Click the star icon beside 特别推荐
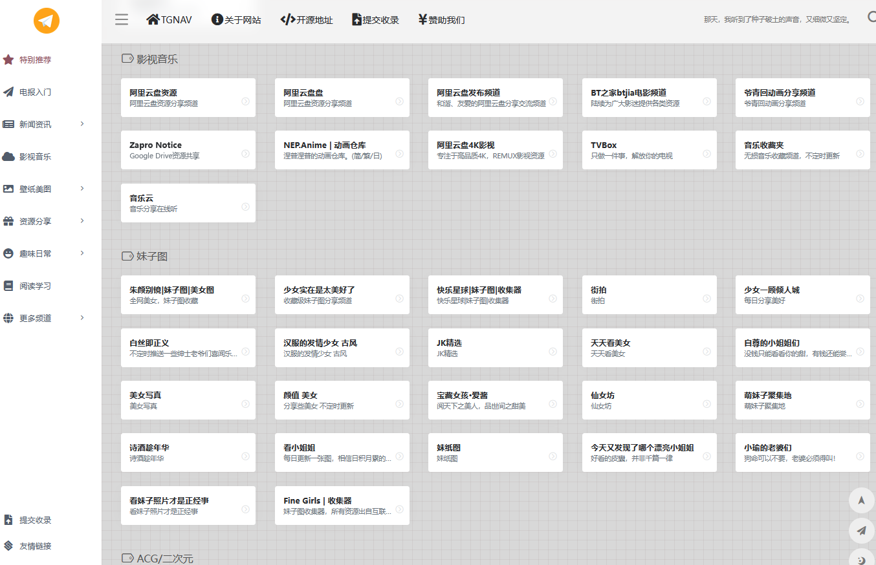The image size is (876, 565). coord(8,59)
